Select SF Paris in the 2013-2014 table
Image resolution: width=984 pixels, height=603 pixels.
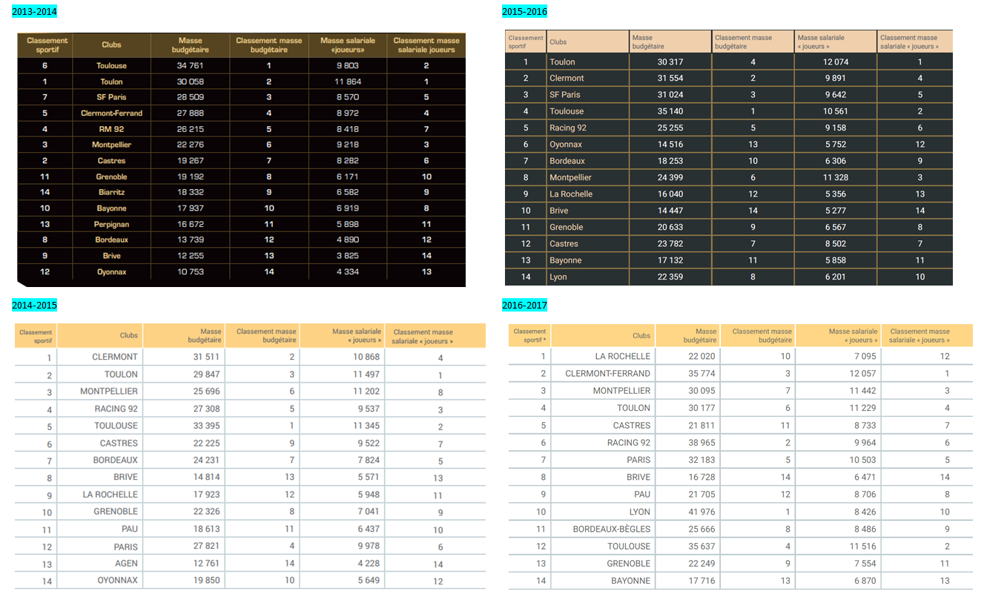[x=111, y=97]
